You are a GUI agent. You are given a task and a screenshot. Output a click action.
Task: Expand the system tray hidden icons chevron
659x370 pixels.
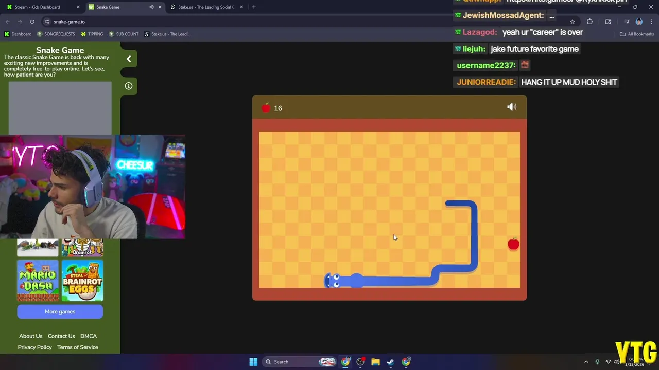(x=586, y=362)
